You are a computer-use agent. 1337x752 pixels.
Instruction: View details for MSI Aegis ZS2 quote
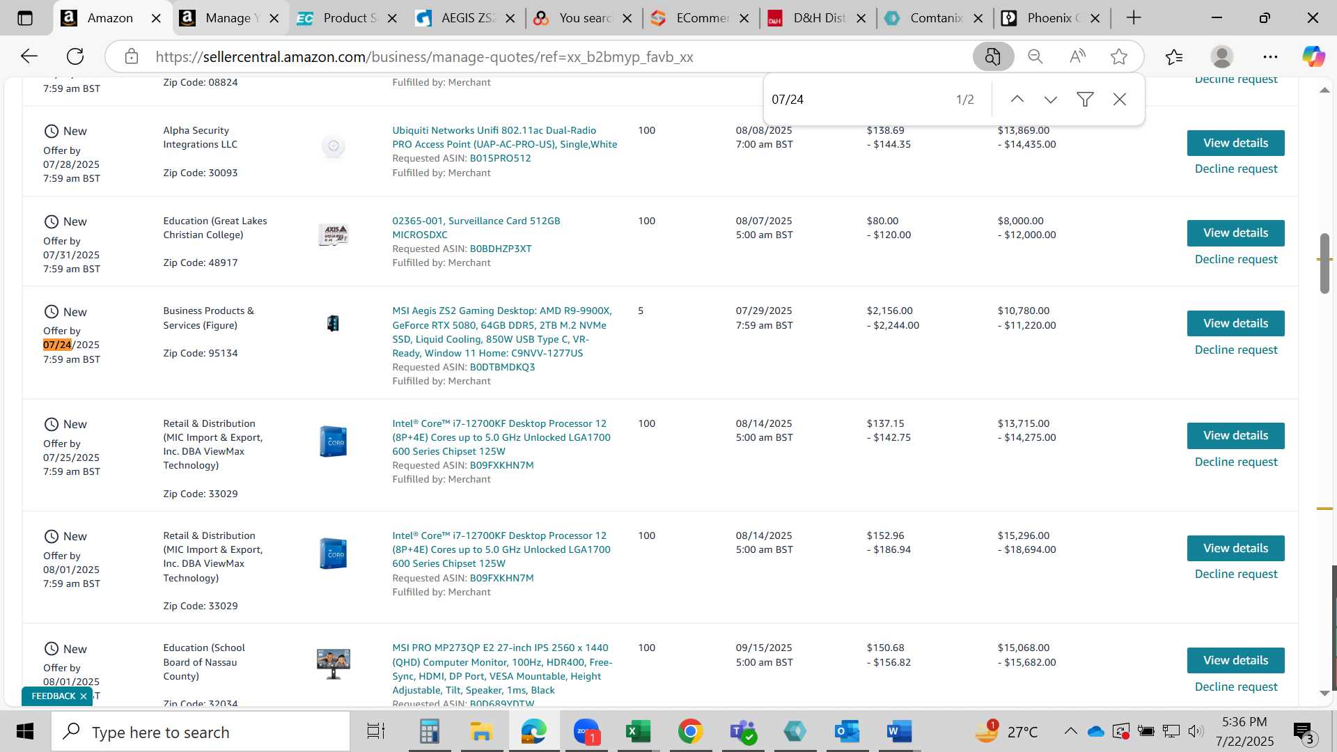tap(1235, 323)
